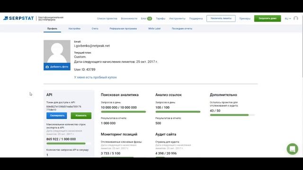The width and height of the screenshot is (303, 170).
Task: Click the Serpstat logo
Action: 18,18
